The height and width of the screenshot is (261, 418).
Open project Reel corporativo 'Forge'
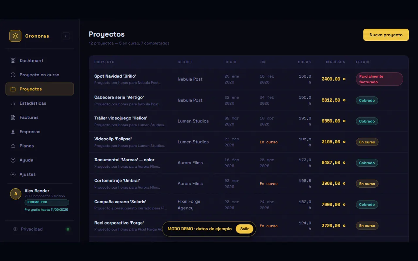(119, 223)
